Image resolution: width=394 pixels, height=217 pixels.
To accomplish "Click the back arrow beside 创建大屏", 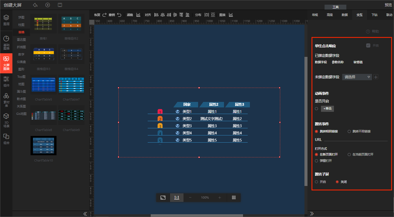I will (35, 5).
